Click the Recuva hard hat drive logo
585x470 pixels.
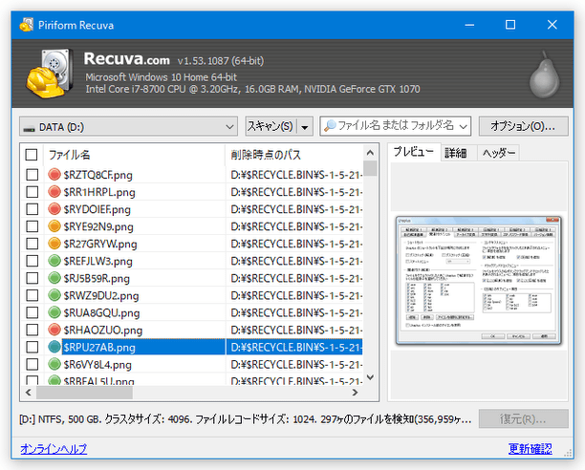50,74
